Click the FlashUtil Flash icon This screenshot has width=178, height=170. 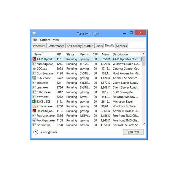point(34,111)
